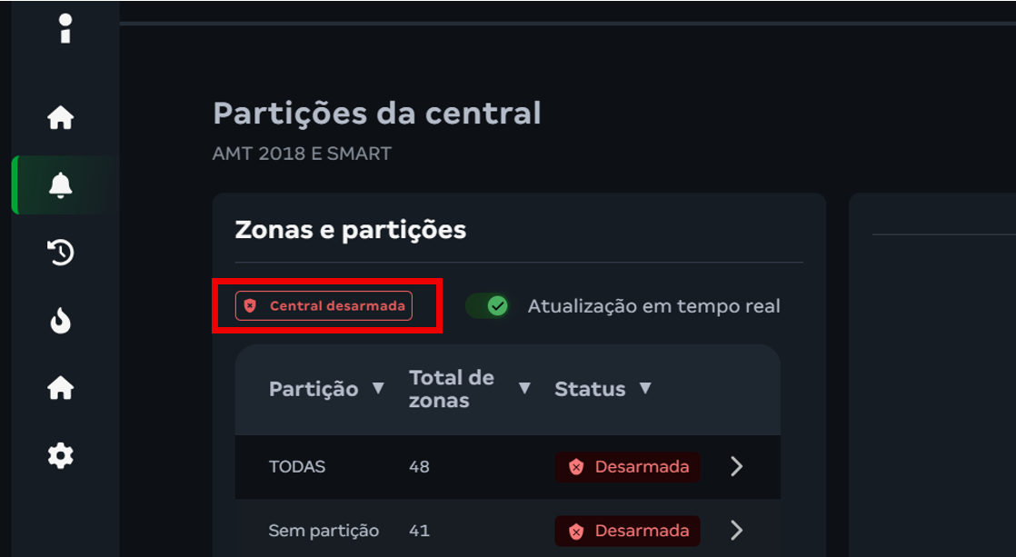1016x557 pixels.
Task: Click the shield icon in Central desarmada badge
Action: tap(251, 306)
